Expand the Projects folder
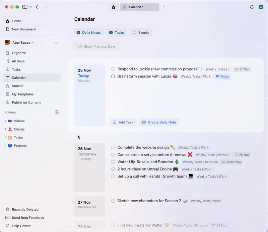 6,146
